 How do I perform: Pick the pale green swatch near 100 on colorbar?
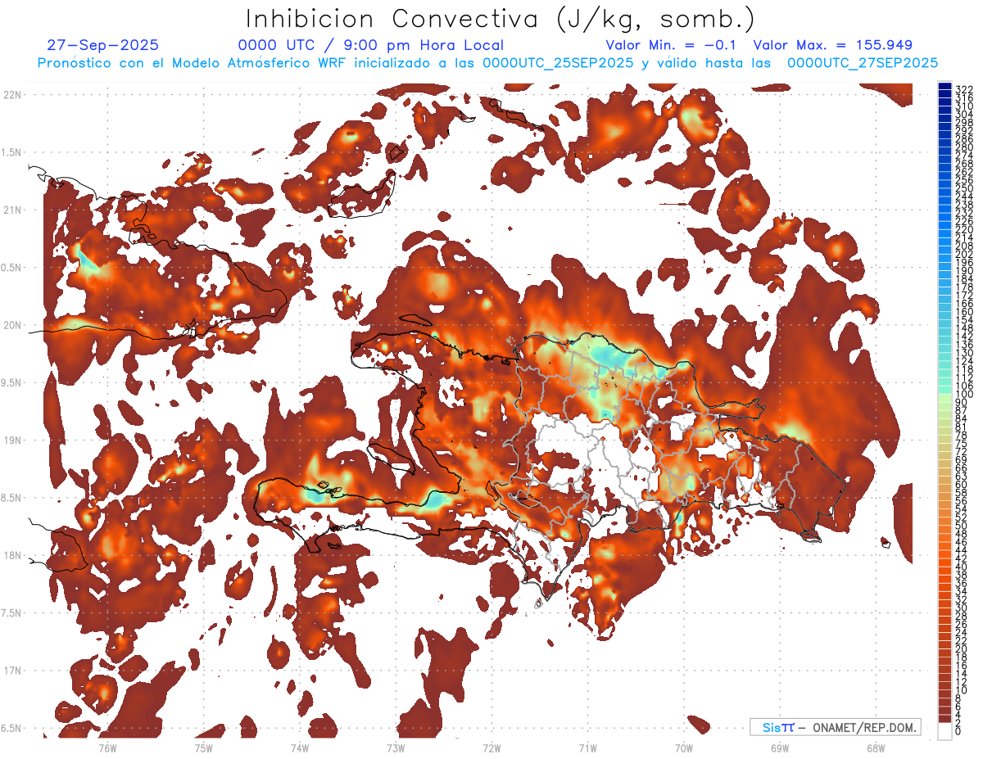pos(945,395)
